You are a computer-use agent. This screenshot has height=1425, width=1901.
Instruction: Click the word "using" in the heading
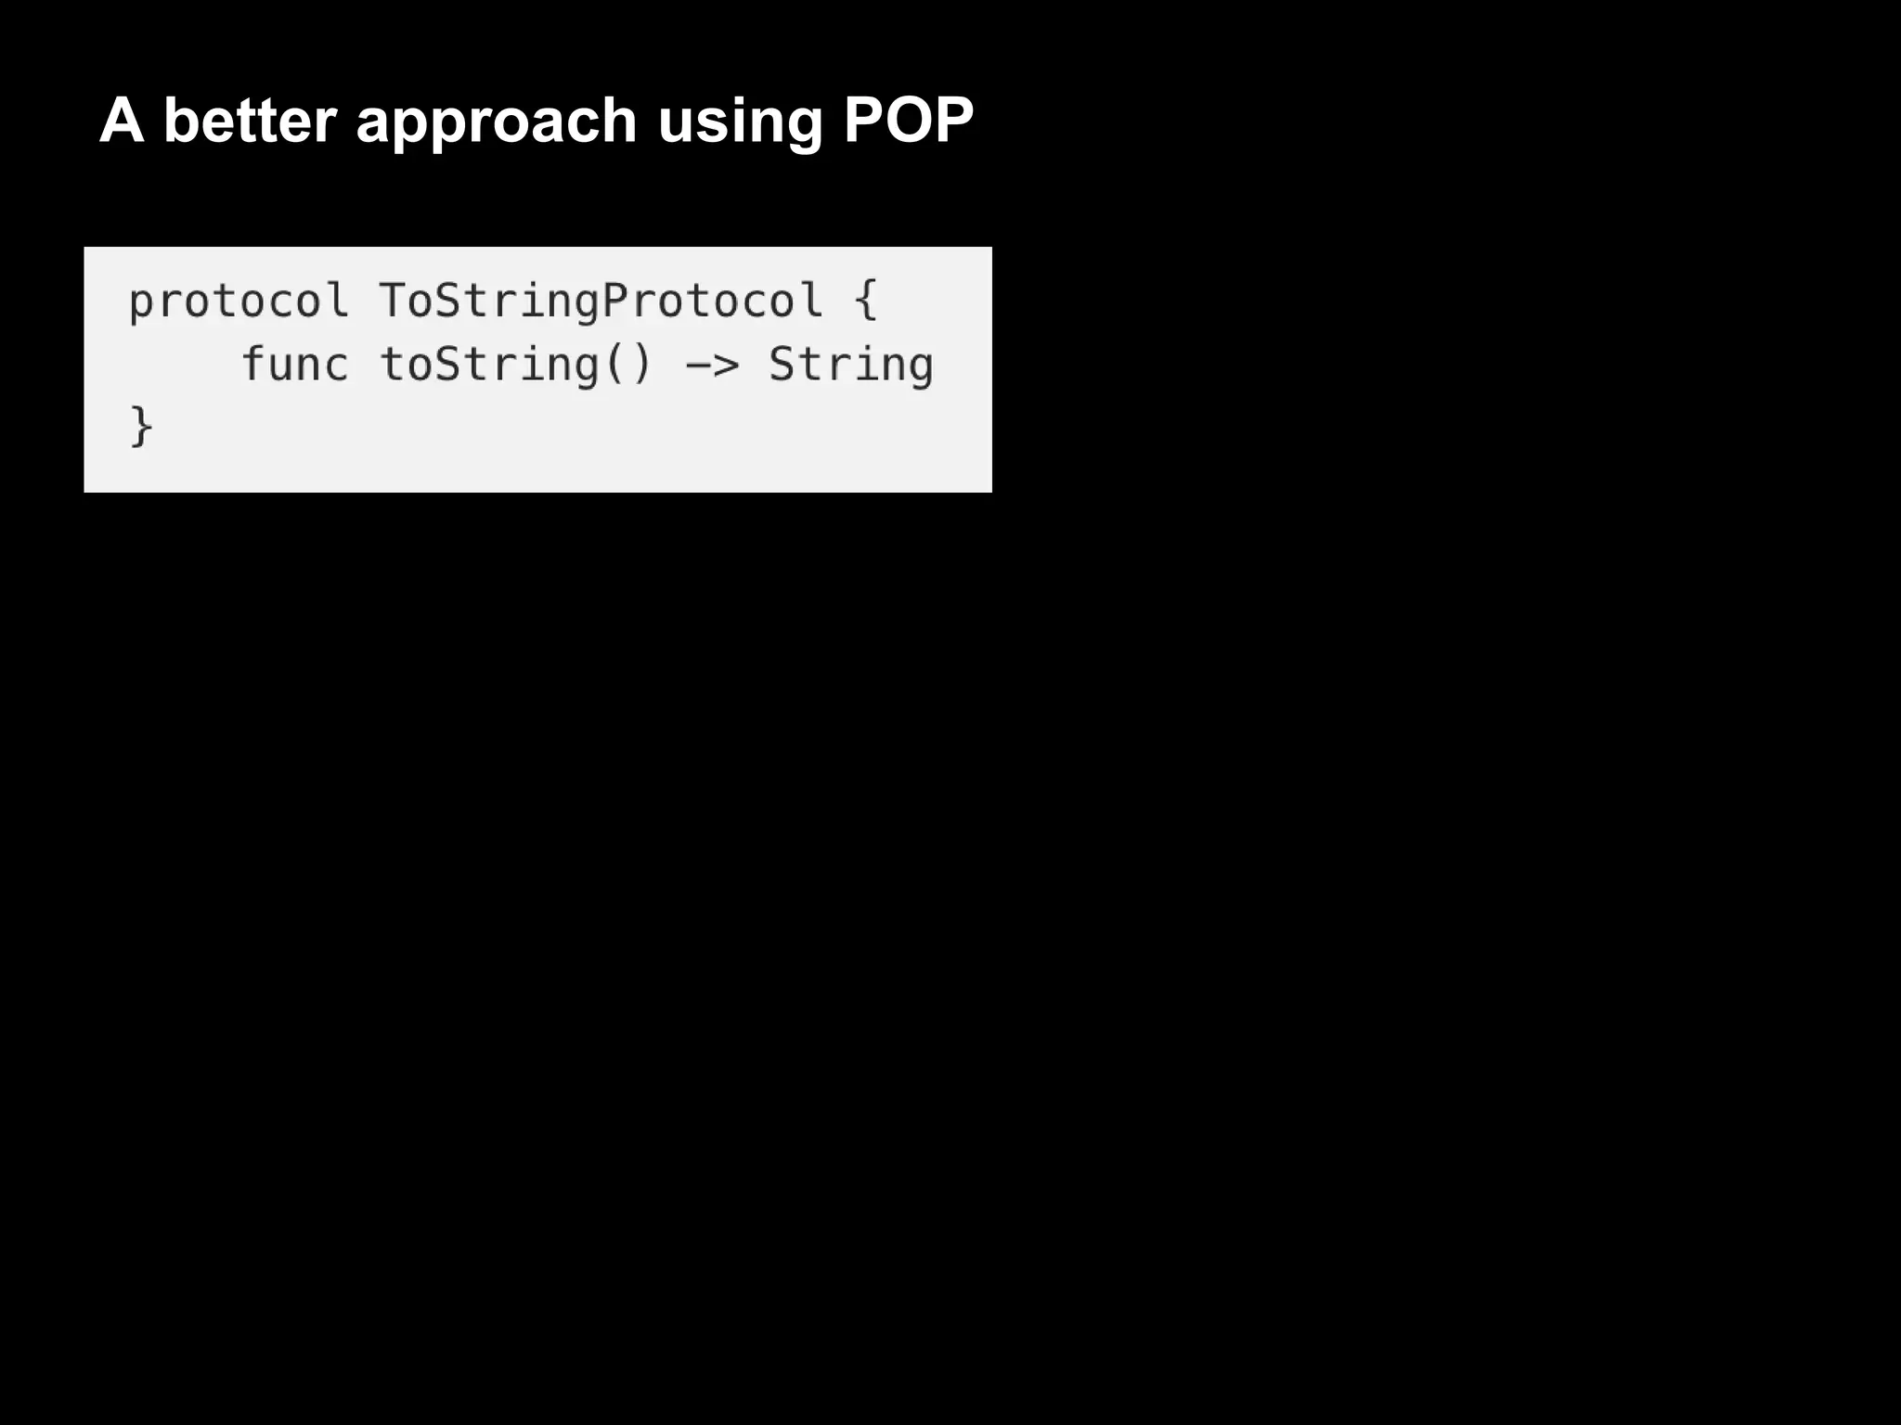[x=740, y=123]
